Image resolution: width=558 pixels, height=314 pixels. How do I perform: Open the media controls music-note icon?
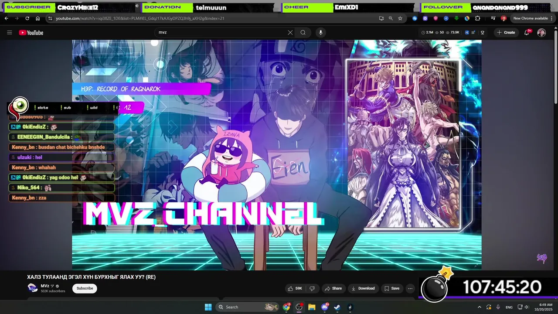click(x=493, y=18)
